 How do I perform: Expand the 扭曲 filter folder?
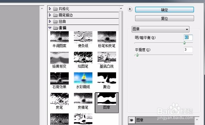50,21
